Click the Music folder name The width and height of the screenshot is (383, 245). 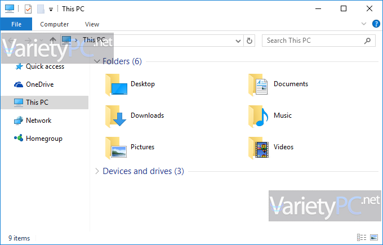[x=283, y=115]
